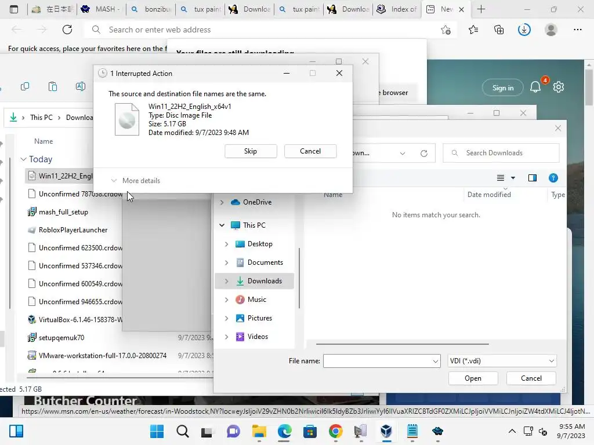Add this page to favorites star icon
594x445 pixels.
(446, 30)
